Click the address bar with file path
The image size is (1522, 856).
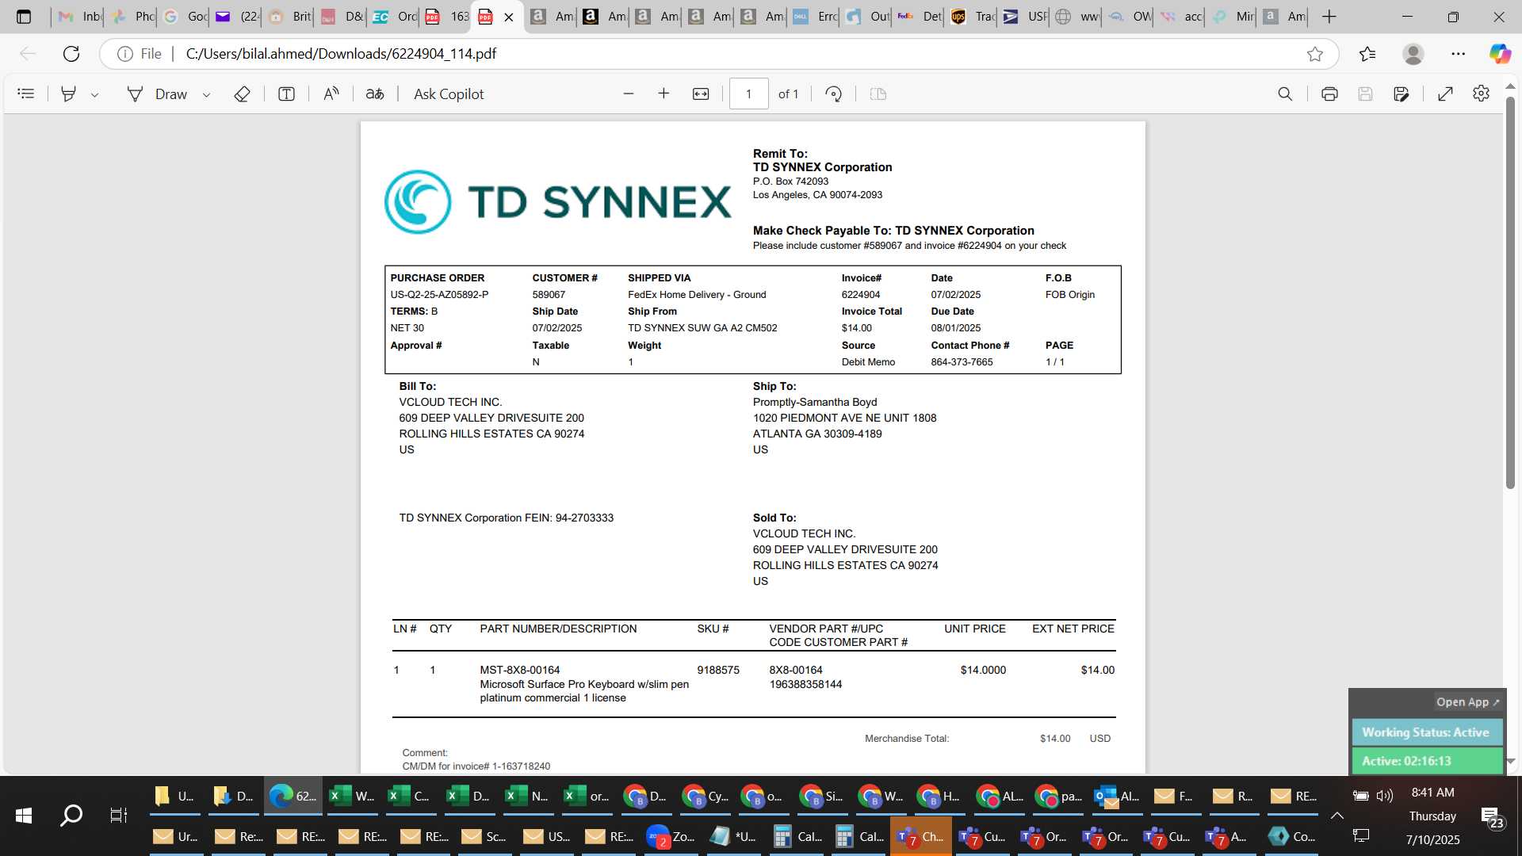pyautogui.click(x=341, y=53)
